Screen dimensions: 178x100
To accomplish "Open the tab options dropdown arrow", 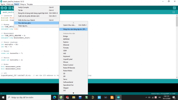I will pyautogui.click(x=174, y=12).
